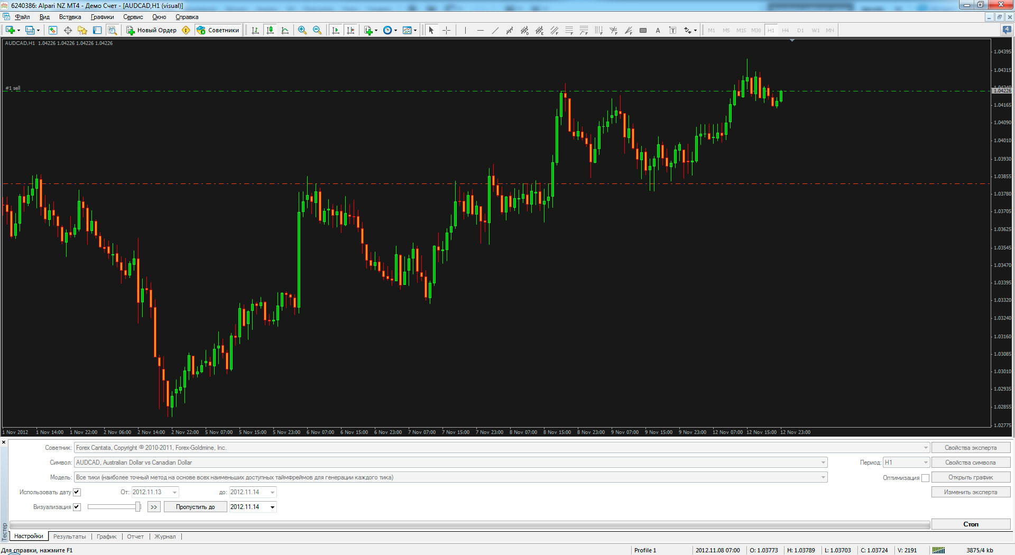
Task: Expand the 'Модель' ticks dropdown
Action: pyautogui.click(x=823, y=477)
